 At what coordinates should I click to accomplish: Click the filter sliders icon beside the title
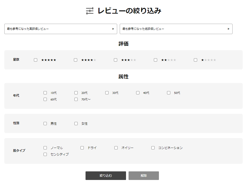(x=90, y=11)
